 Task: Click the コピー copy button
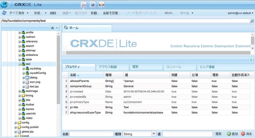point(67,13)
